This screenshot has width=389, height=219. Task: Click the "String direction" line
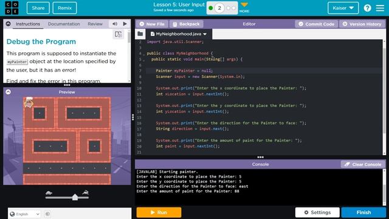point(192,129)
